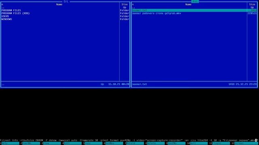The height and width of the screenshot is (145, 259).
Task: Click the 220531 size value of the mkv file
Action: 252,13
